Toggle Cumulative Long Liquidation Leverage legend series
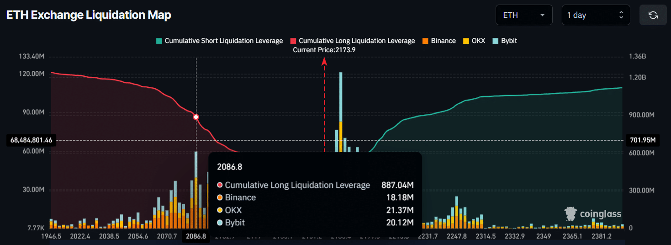671x245 pixels. [353, 41]
